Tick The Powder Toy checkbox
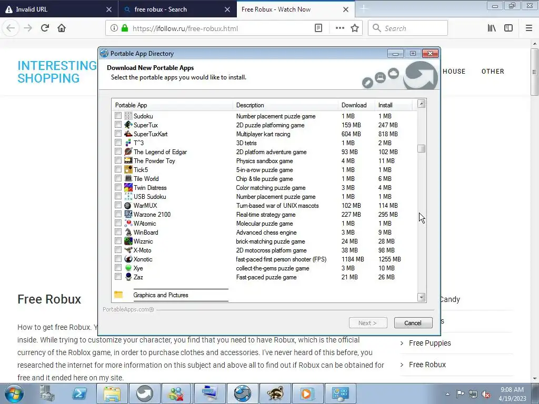This screenshot has height=404, width=539. pyautogui.click(x=118, y=160)
